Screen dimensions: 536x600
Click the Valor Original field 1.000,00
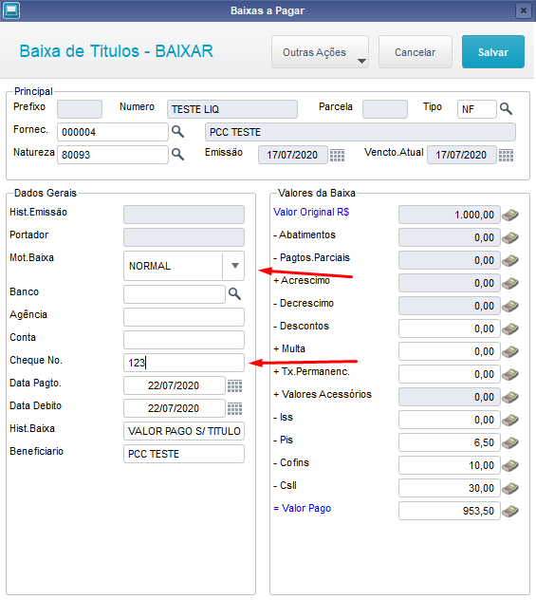coord(450,215)
